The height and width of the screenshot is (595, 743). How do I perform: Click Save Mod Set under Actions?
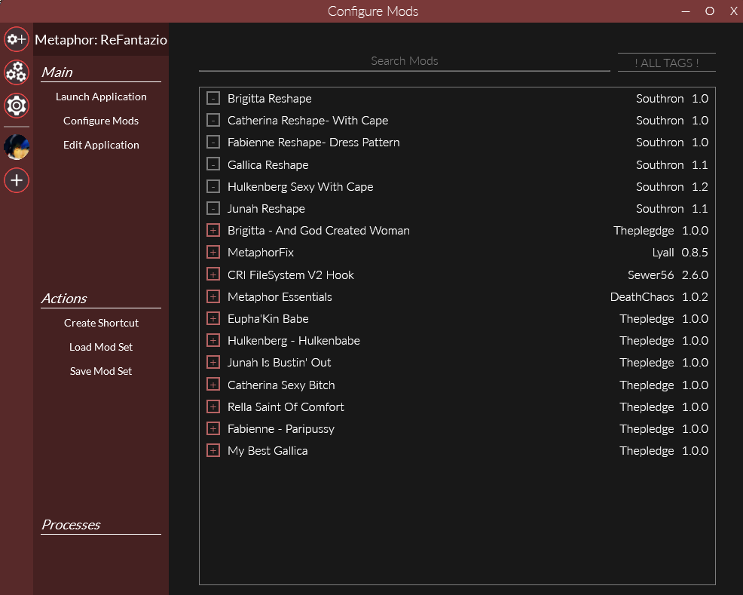coord(101,371)
